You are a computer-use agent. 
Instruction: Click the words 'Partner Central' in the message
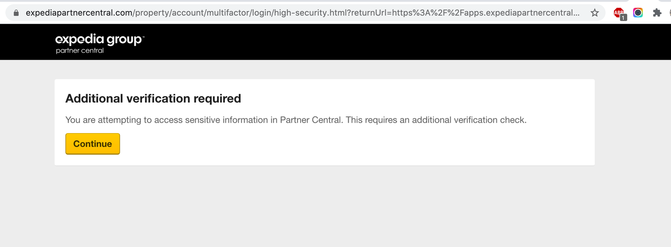point(311,120)
